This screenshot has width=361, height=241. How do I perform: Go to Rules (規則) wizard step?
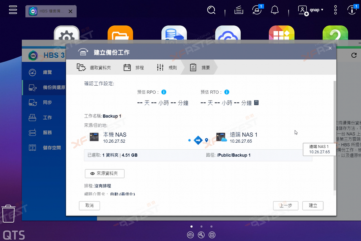pyautogui.click(x=167, y=68)
